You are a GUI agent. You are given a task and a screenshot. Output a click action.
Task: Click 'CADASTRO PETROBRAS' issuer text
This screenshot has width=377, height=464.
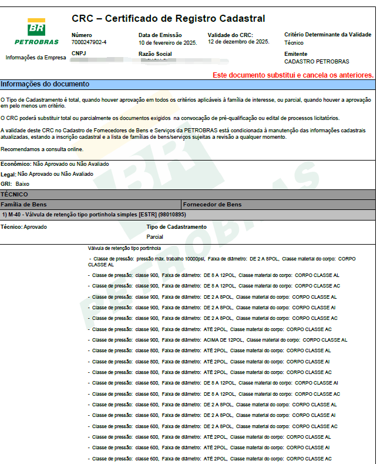pos(317,62)
